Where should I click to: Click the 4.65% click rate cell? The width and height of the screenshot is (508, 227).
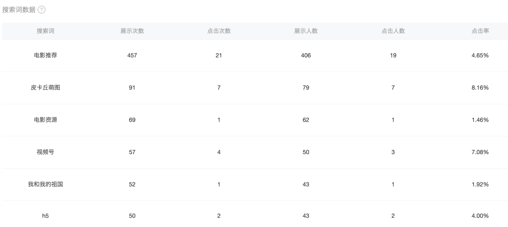click(480, 55)
